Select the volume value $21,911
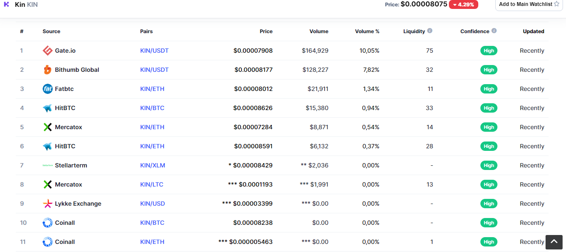The image size is (566, 252). (318, 89)
